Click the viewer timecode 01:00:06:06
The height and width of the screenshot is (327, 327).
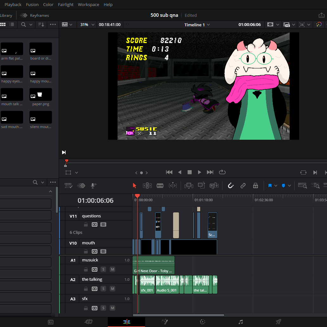click(x=249, y=25)
